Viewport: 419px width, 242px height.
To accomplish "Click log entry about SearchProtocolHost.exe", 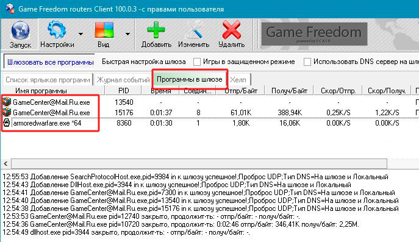I will [195, 177].
